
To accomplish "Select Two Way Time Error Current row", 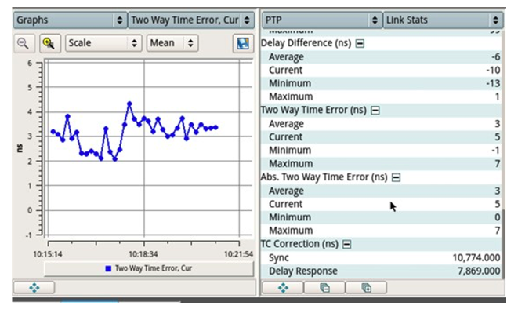I will [381, 137].
